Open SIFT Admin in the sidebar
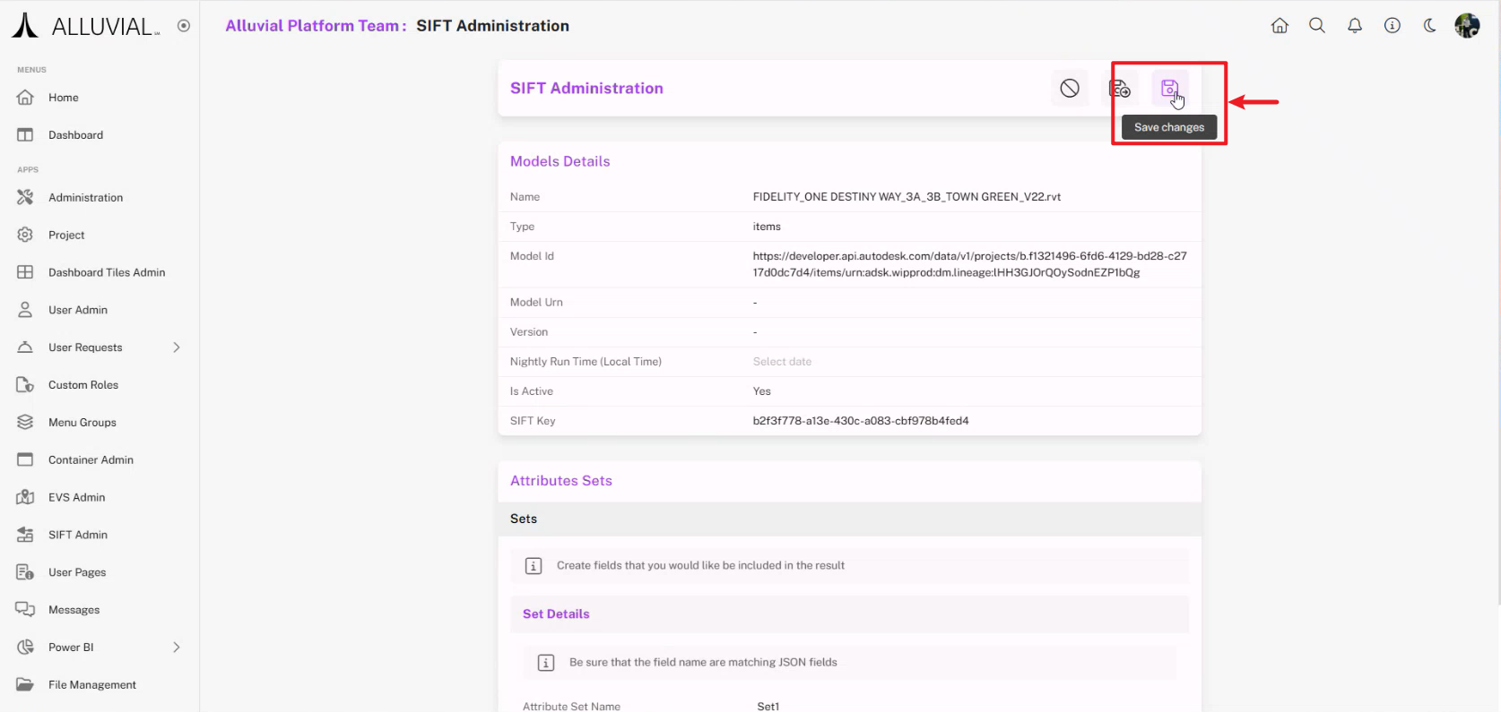1501x712 pixels. click(78, 535)
